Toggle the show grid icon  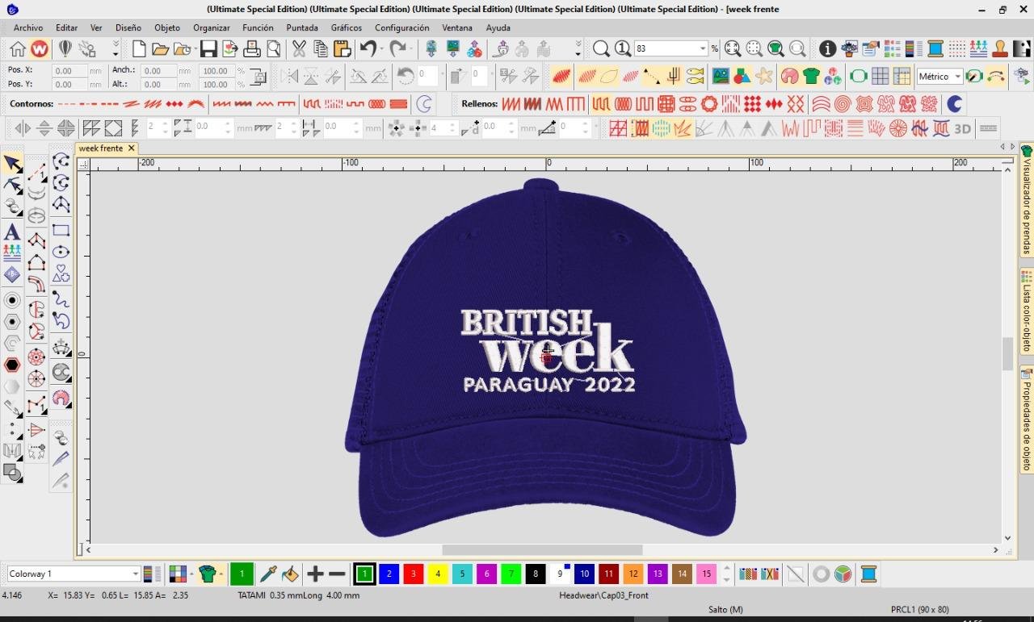(880, 77)
